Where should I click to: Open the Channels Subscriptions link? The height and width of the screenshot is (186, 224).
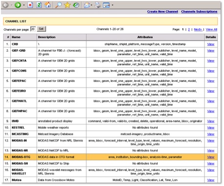pyautogui.click(x=199, y=12)
